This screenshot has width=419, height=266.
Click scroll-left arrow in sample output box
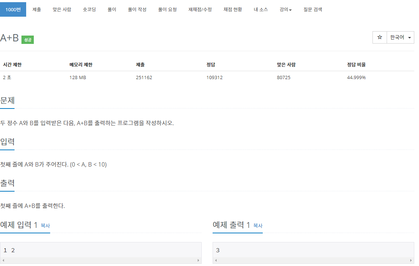(216, 261)
